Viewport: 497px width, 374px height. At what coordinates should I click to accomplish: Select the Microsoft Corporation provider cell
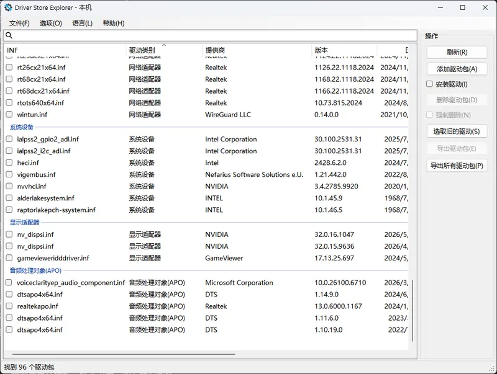[239, 283]
